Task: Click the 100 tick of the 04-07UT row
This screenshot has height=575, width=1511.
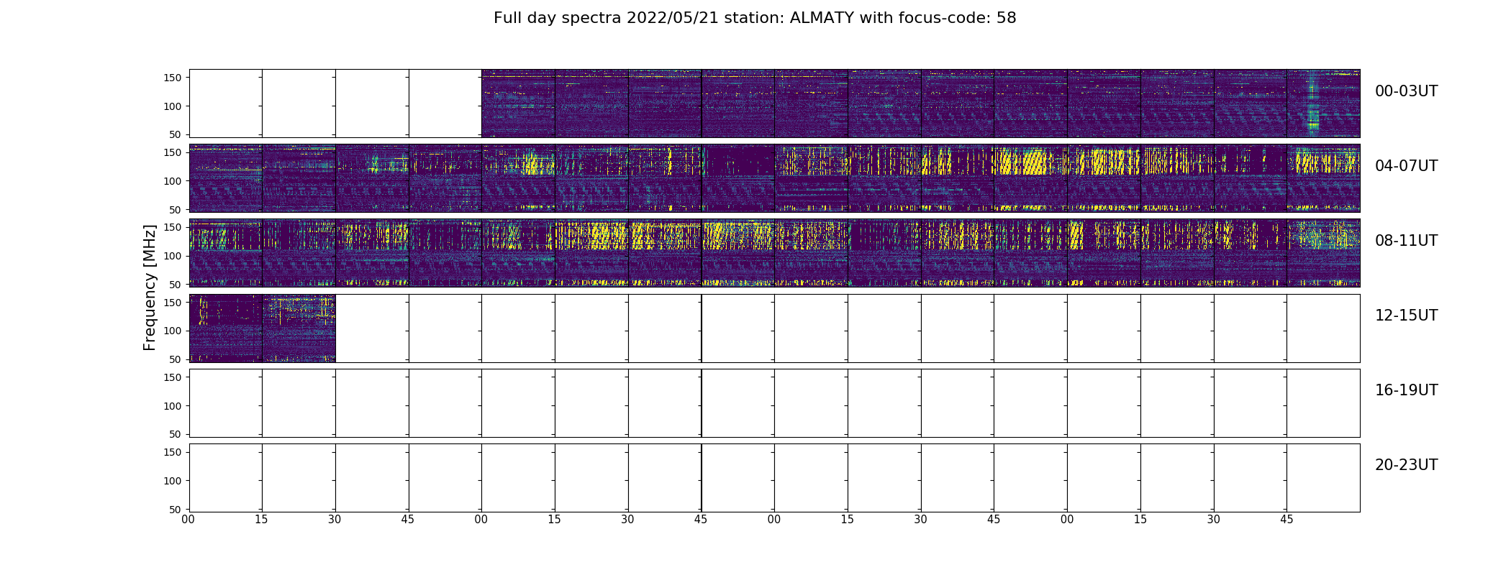Action: tap(173, 181)
